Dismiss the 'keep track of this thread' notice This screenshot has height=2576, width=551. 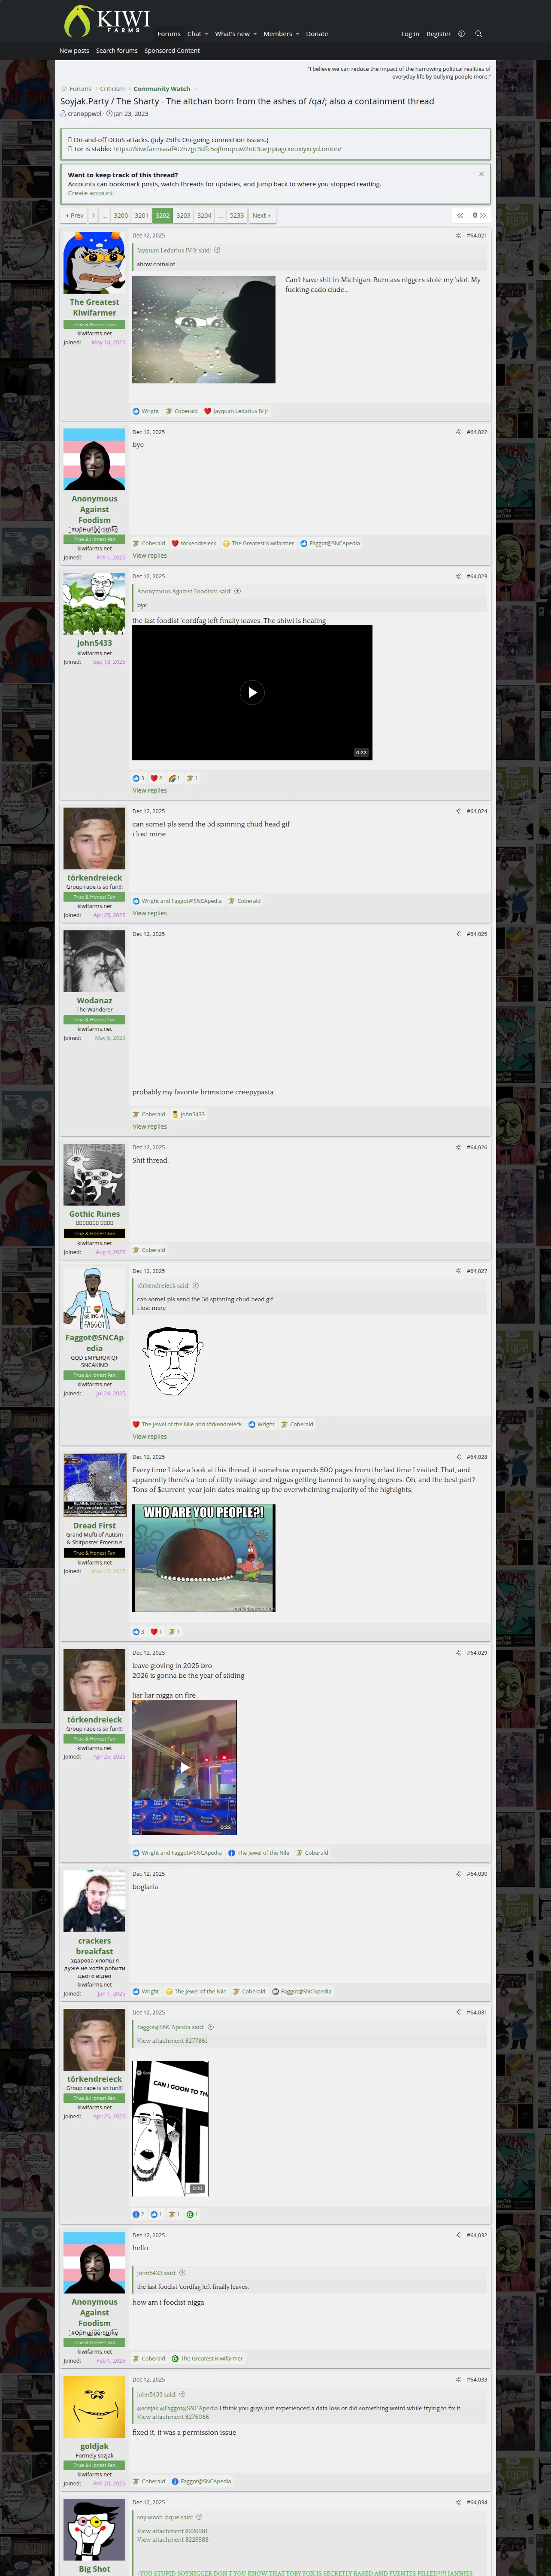pos(481,174)
